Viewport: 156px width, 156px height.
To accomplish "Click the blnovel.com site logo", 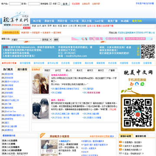I will click(x=16, y=21).
